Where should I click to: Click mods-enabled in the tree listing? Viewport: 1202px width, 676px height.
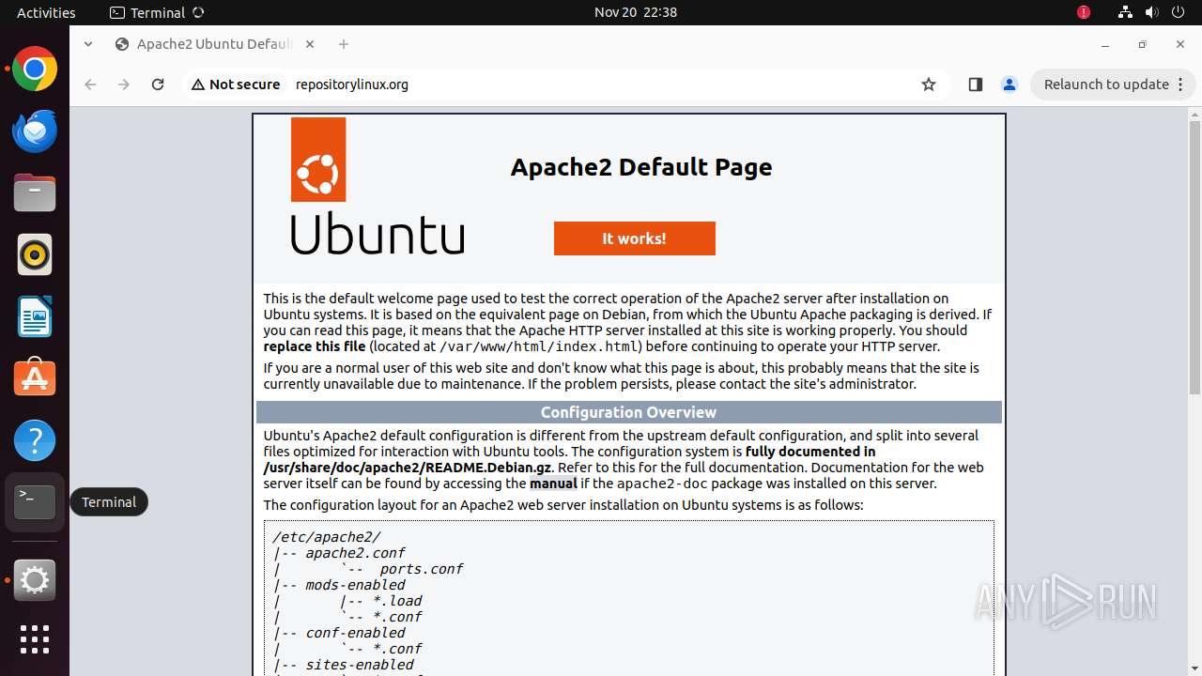coord(355,585)
